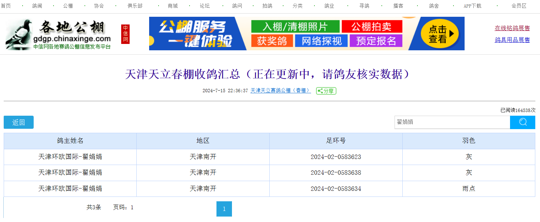The image size is (540, 222).
Task: Click page number 1 in pagination
Action: point(224,209)
